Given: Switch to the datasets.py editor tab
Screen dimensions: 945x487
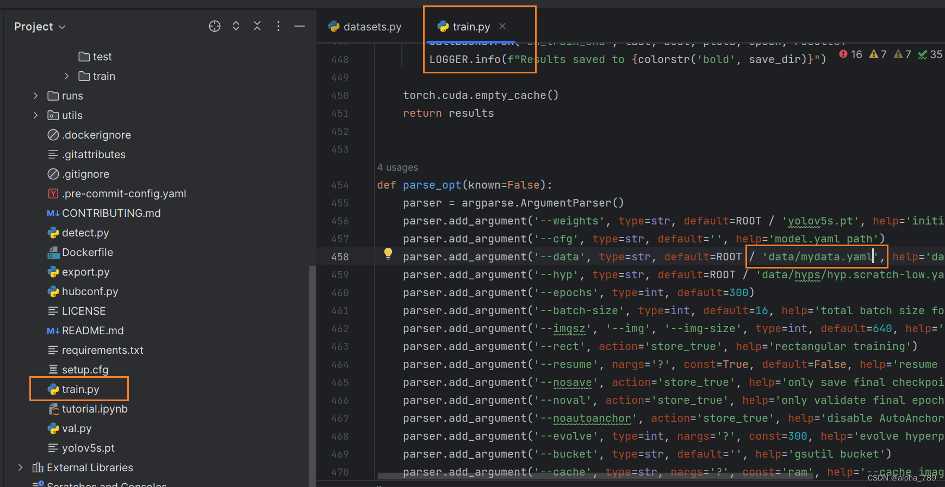Looking at the screenshot, I should pyautogui.click(x=365, y=27).
